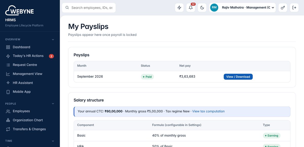
Task: Click View / Download for September 2026
Action: (x=238, y=77)
